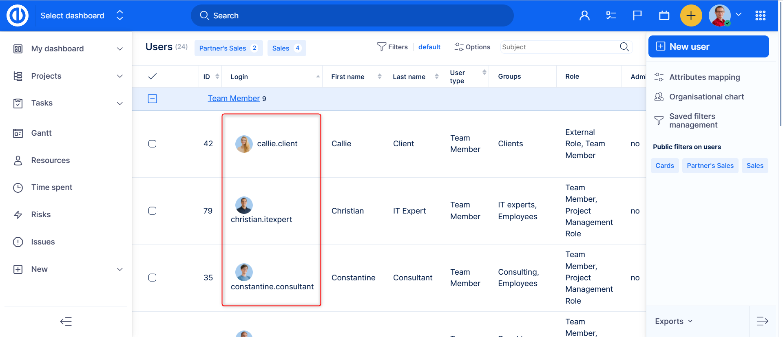Expand the Projects sidebar menu chevron
Screen dimensions: 783x337
120,76
